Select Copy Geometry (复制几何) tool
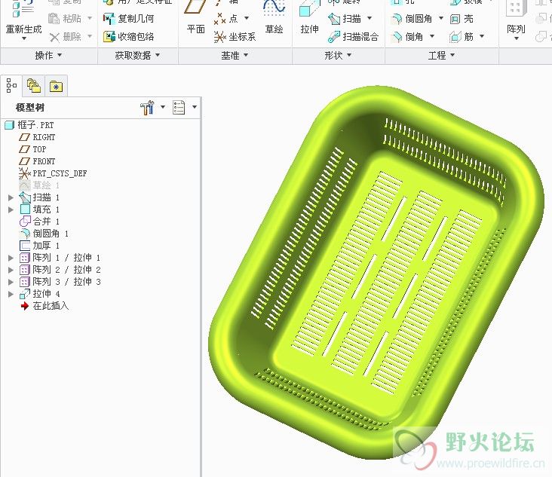This screenshot has width=552, height=477. click(x=129, y=18)
